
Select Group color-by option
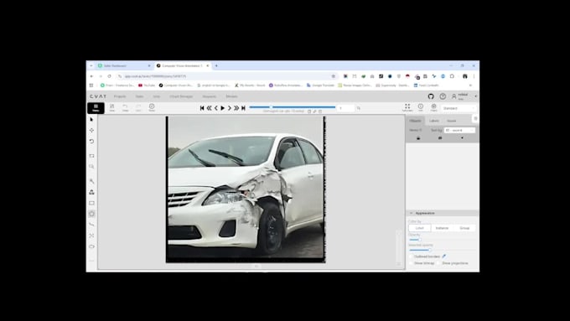pos(464,228)
